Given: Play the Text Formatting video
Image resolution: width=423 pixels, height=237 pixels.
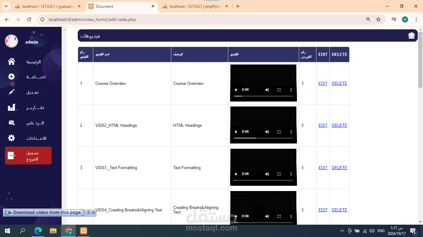Looking at the screenshot, I should tap(236, 174).
